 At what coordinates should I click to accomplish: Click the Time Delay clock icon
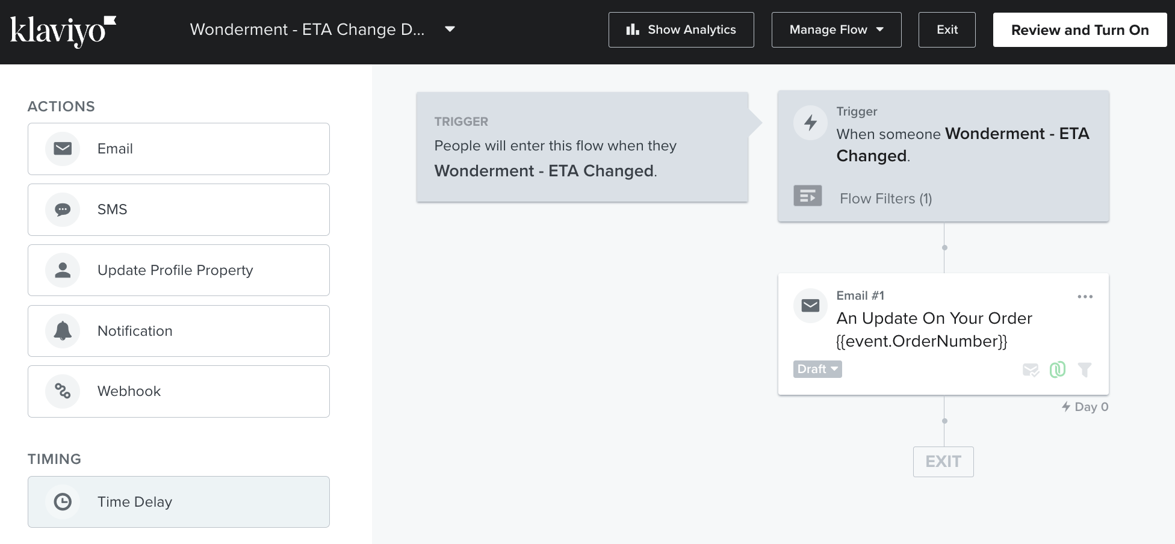(63, 502)
